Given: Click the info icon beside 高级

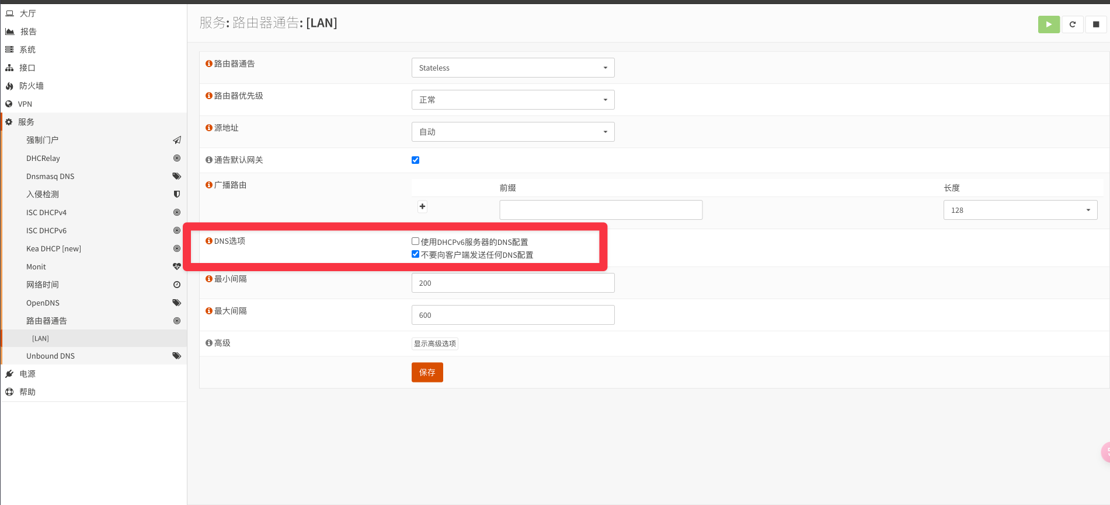Looking at the screenshot, I should [208, 343].
